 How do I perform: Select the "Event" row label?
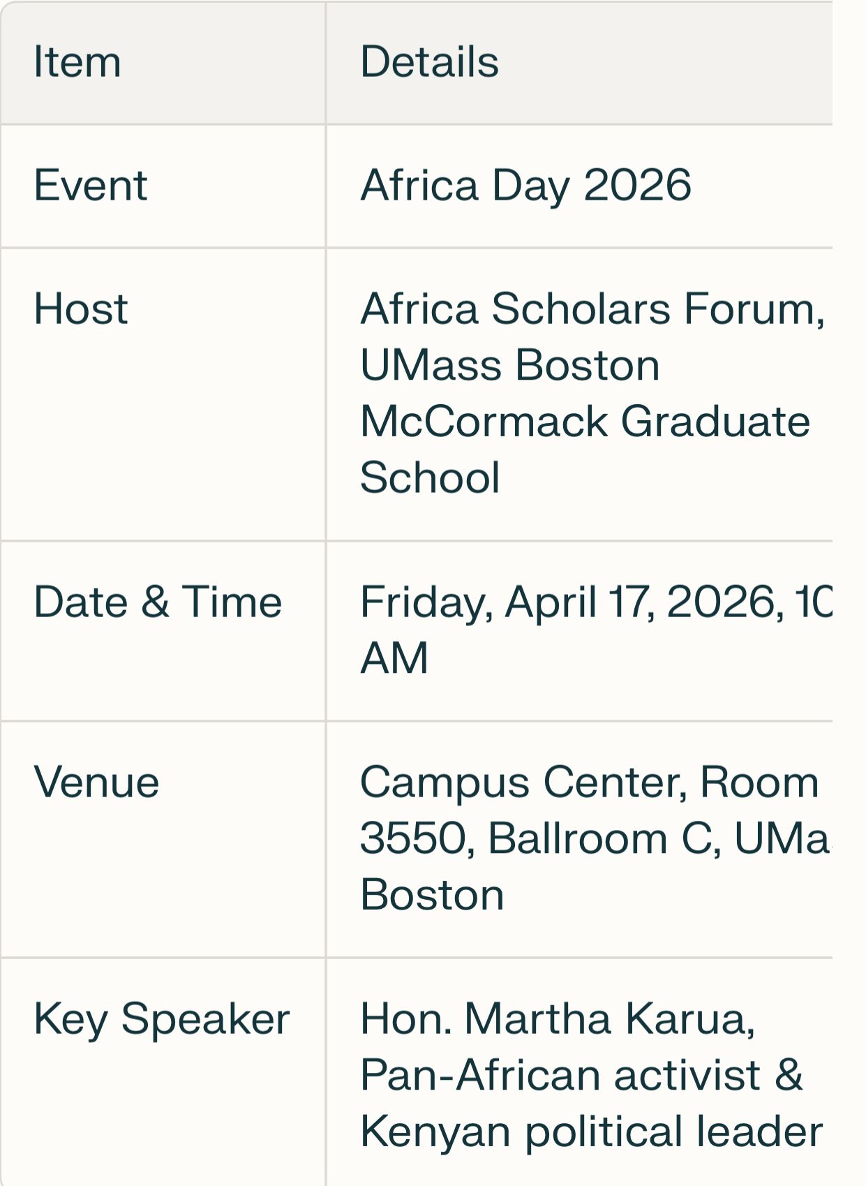91,186
